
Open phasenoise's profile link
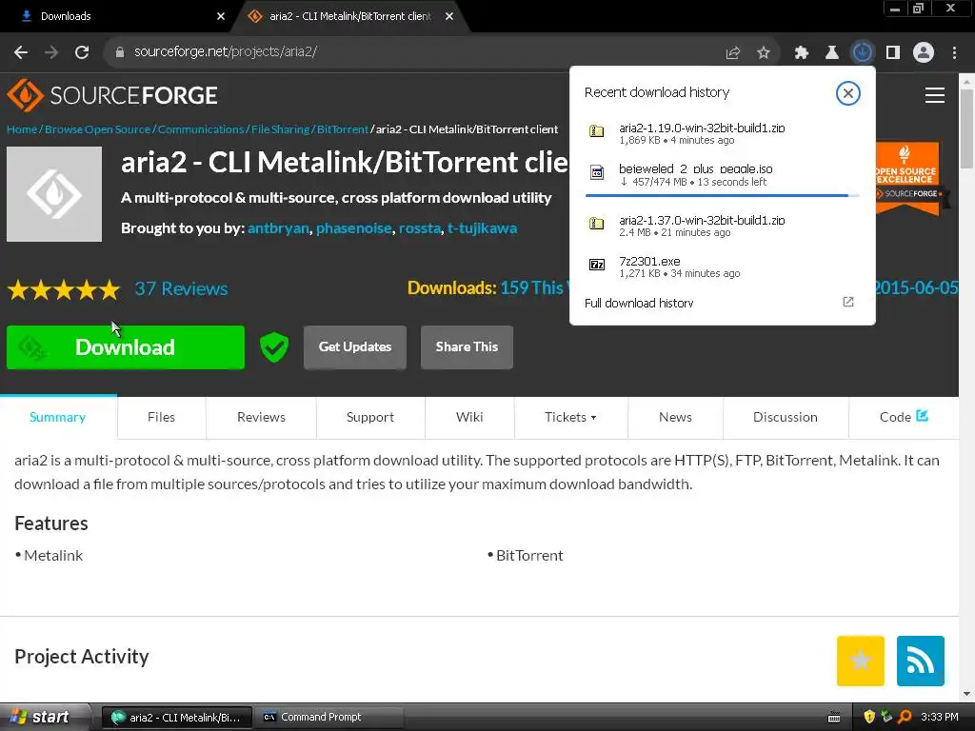click(354, 228)
